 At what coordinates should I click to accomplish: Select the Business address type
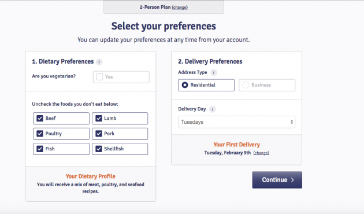click(267, 85)
